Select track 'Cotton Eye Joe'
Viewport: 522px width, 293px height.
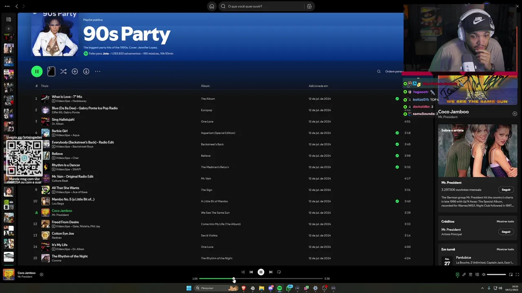63,234
